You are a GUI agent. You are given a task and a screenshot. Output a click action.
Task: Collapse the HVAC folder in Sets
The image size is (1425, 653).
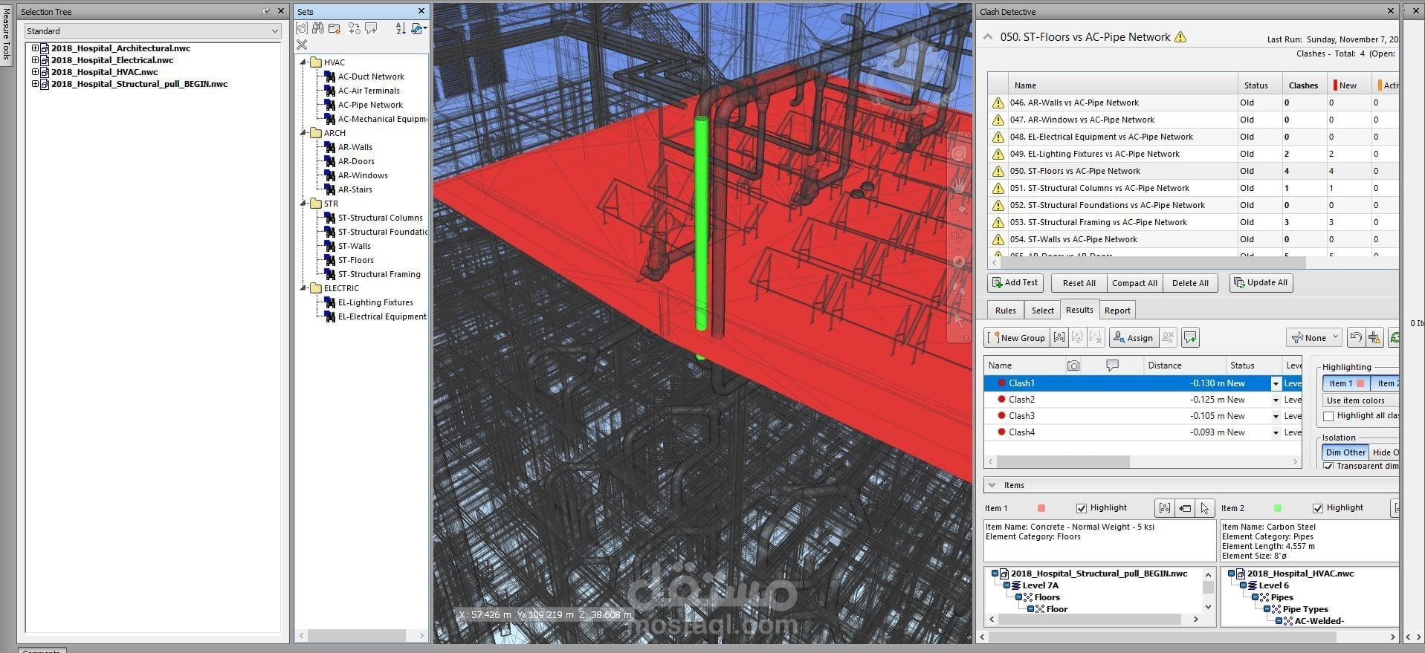(303, 62)
